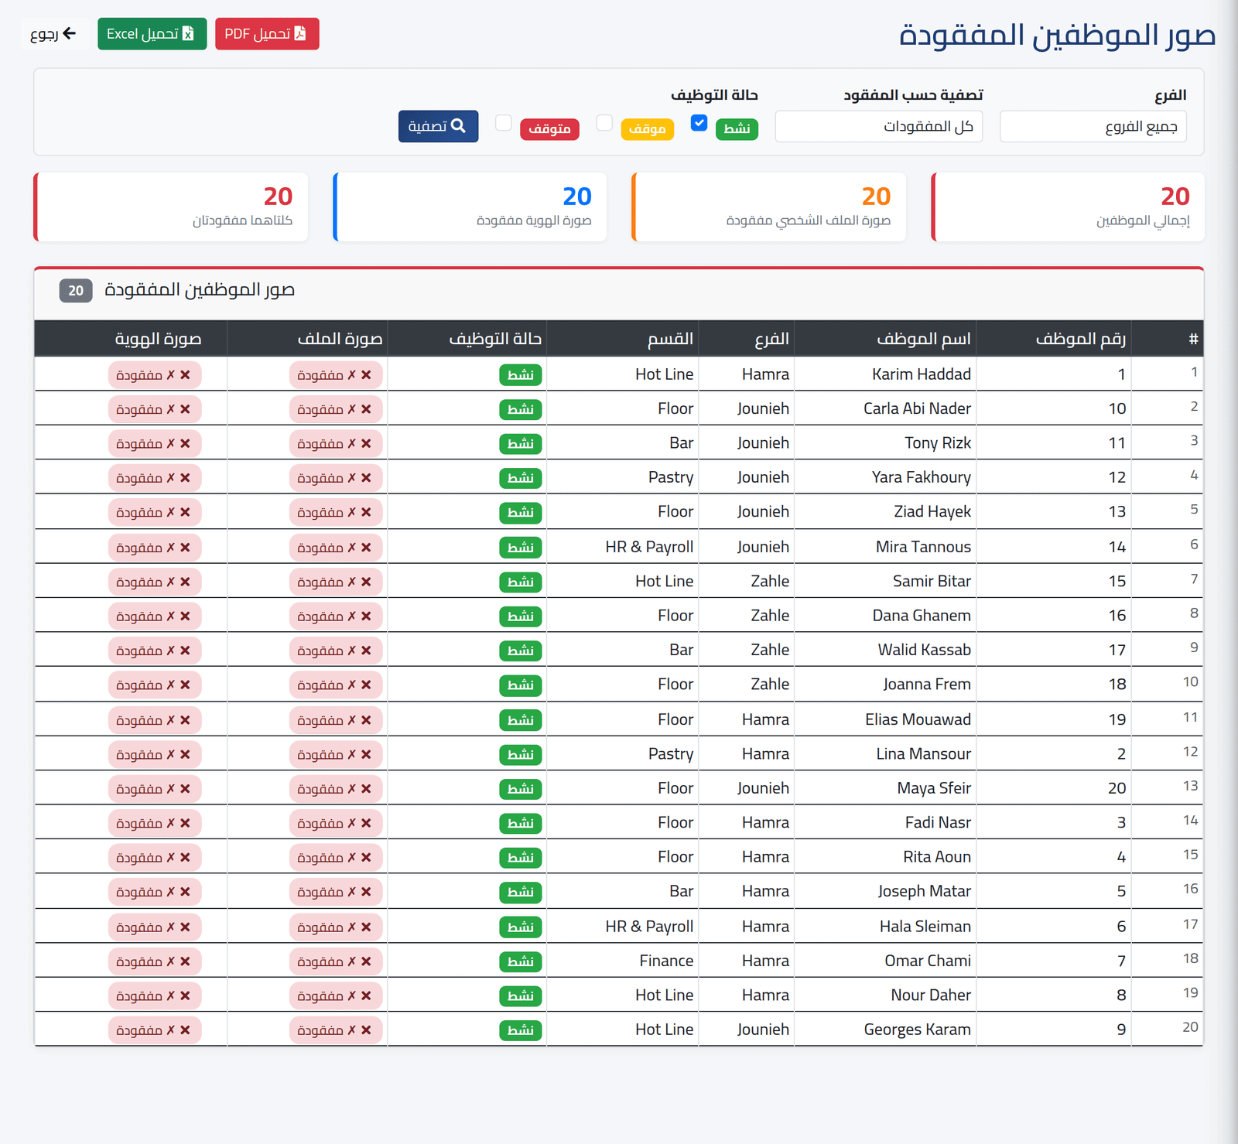The height and width of the screenshot is (1144, 1238).
Task: Click the موقف yellow status label
Action: pos(648,129)
